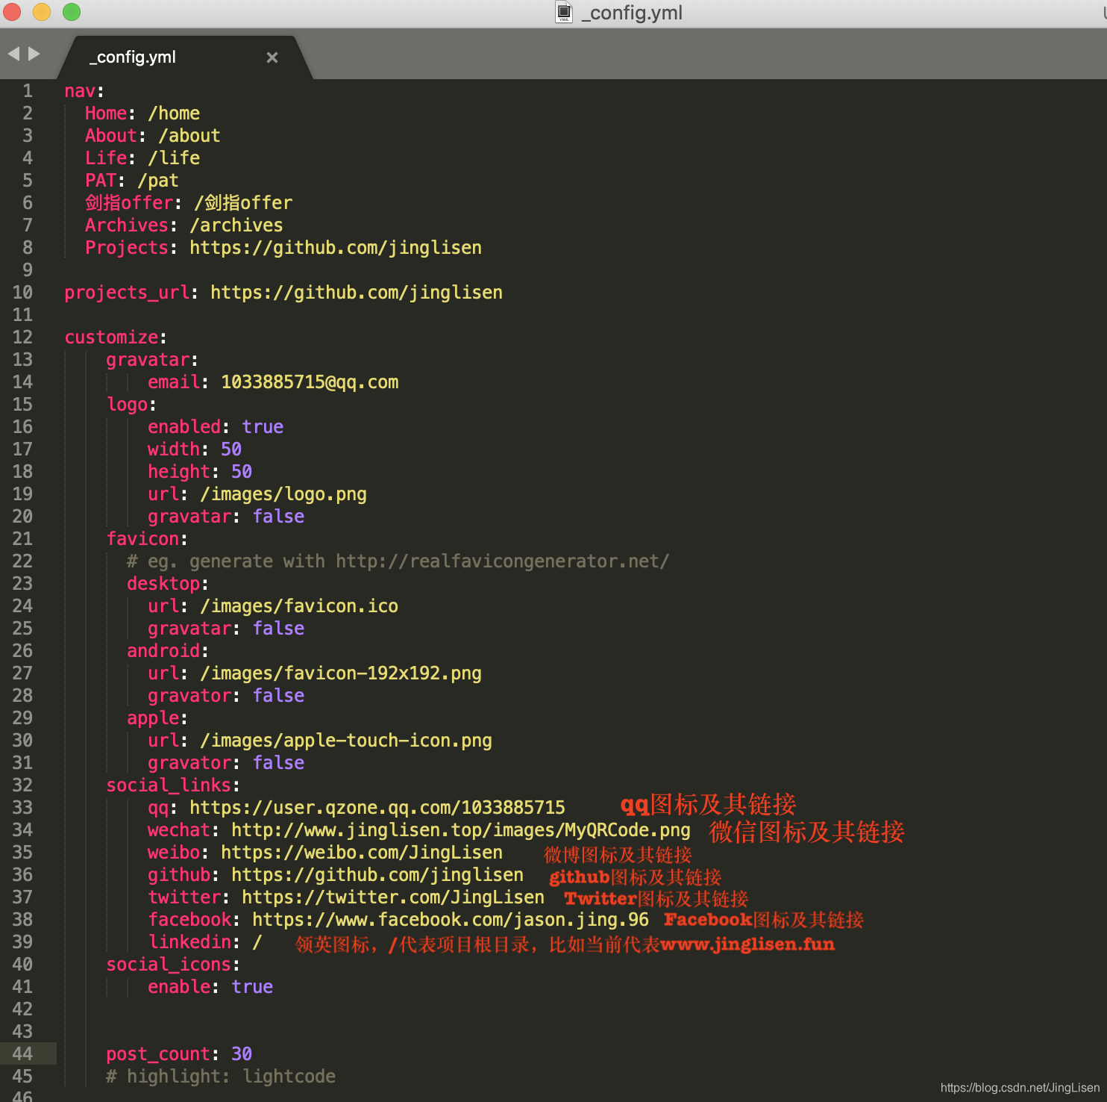Go to previous tab with left arrow
Viewport: 1107px width, 1102px height.
point(13,54)
